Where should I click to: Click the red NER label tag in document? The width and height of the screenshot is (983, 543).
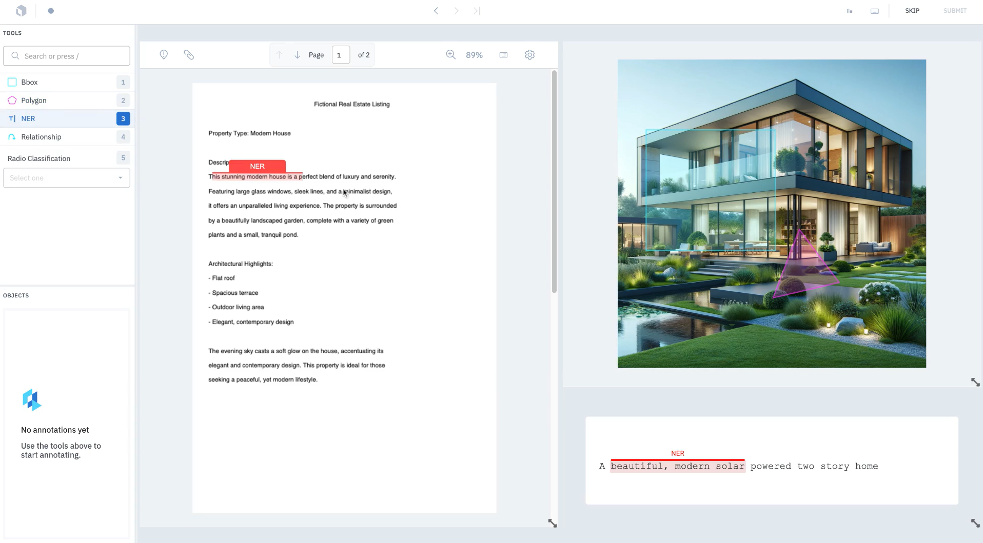click(257, 166)
